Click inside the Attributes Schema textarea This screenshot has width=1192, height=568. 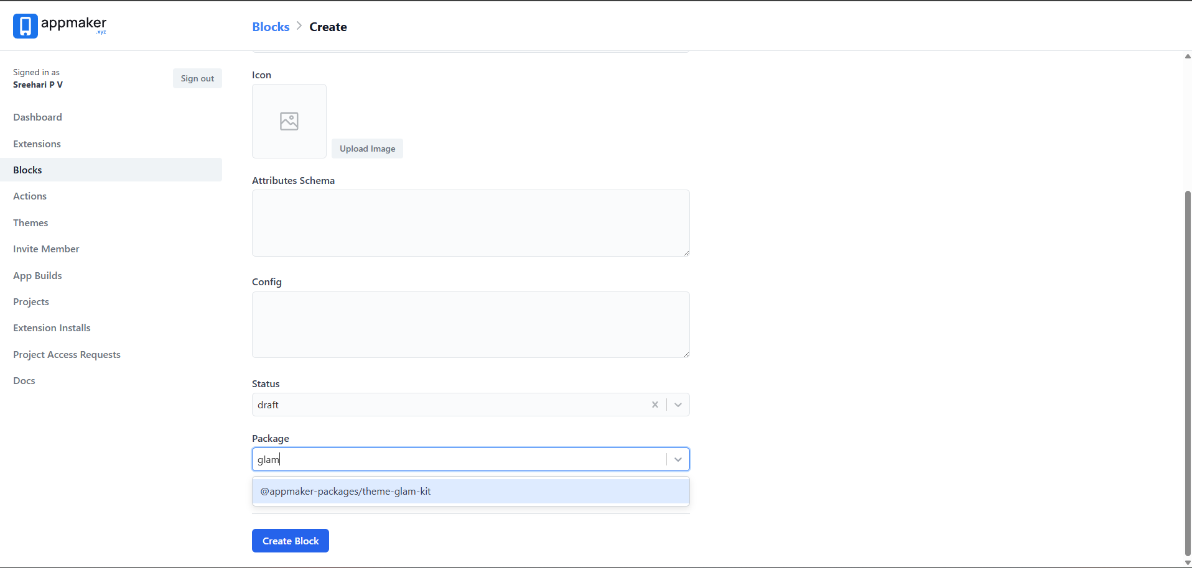pos(470,222)
